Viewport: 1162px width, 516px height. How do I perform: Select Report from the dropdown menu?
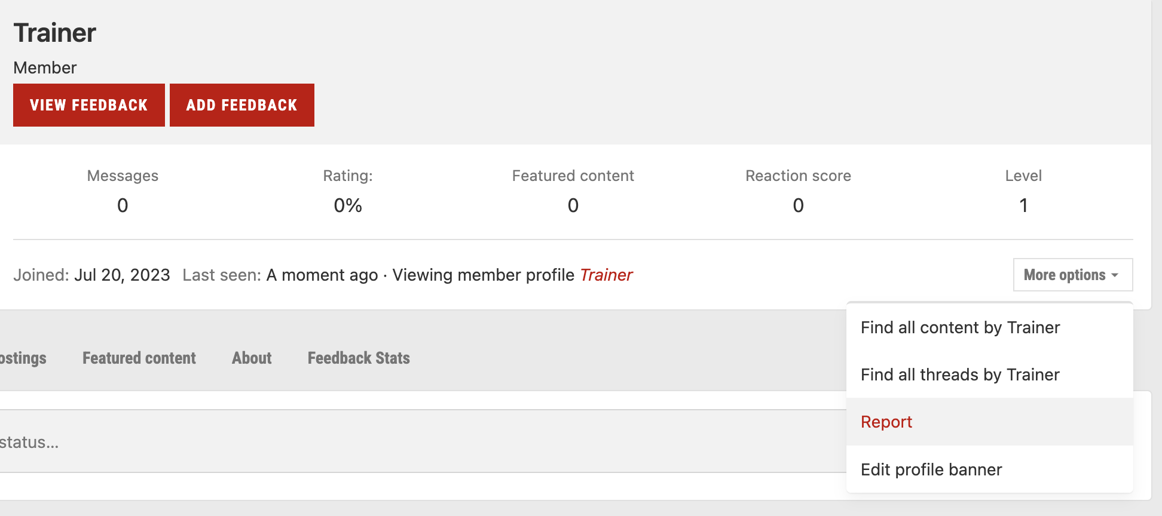pyautogui.click(x=886, y=422)
